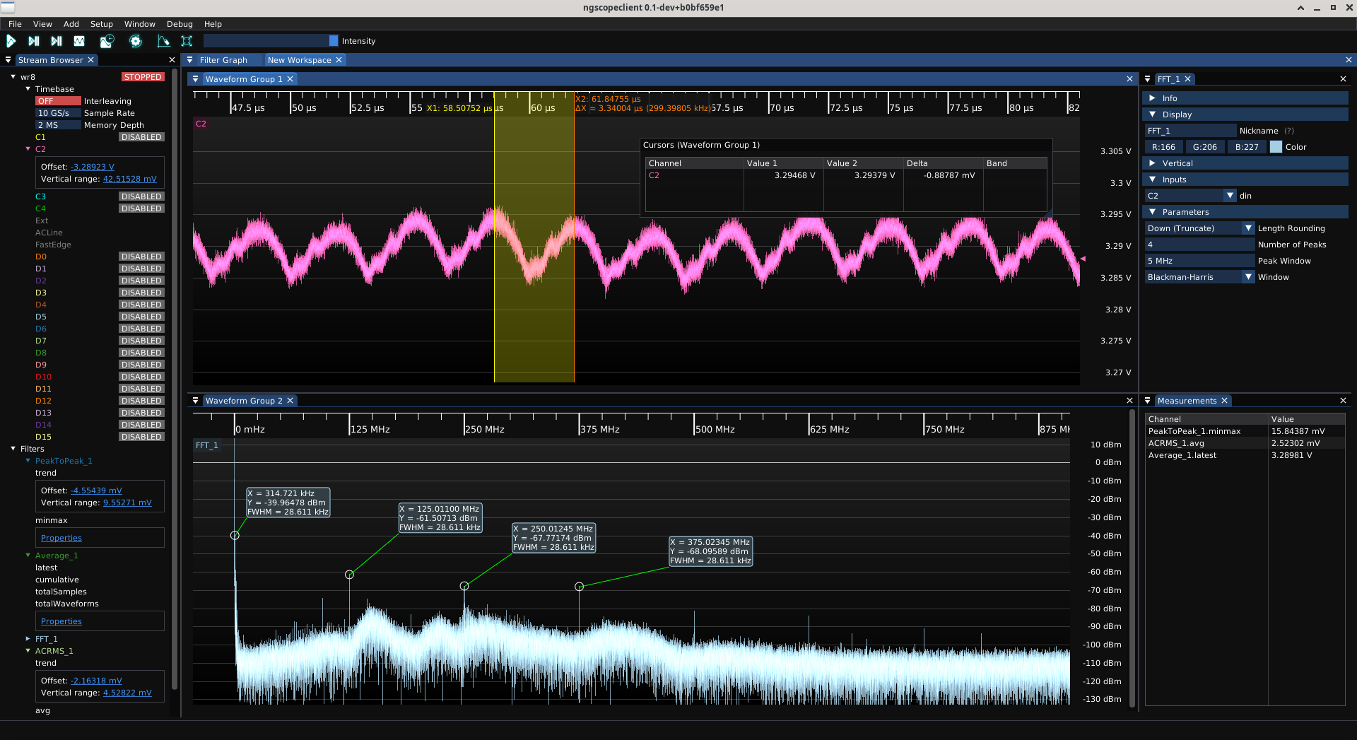Enable channel C3 via its DISABLED button
This screenshot has width=1357, height=740.
click(141, 196)
